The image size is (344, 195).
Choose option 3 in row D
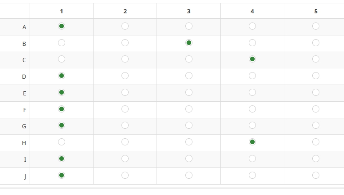(x=189, y=76)
